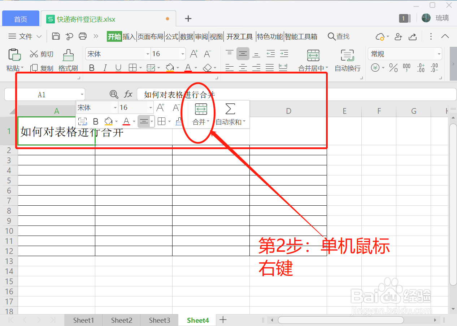Image resolution: width=457 pixels, height=326 pixels.
Task: Click the add new sheet plus button
Action: point(223,320)
